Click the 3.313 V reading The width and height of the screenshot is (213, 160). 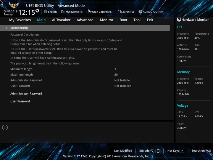point(181,128)
